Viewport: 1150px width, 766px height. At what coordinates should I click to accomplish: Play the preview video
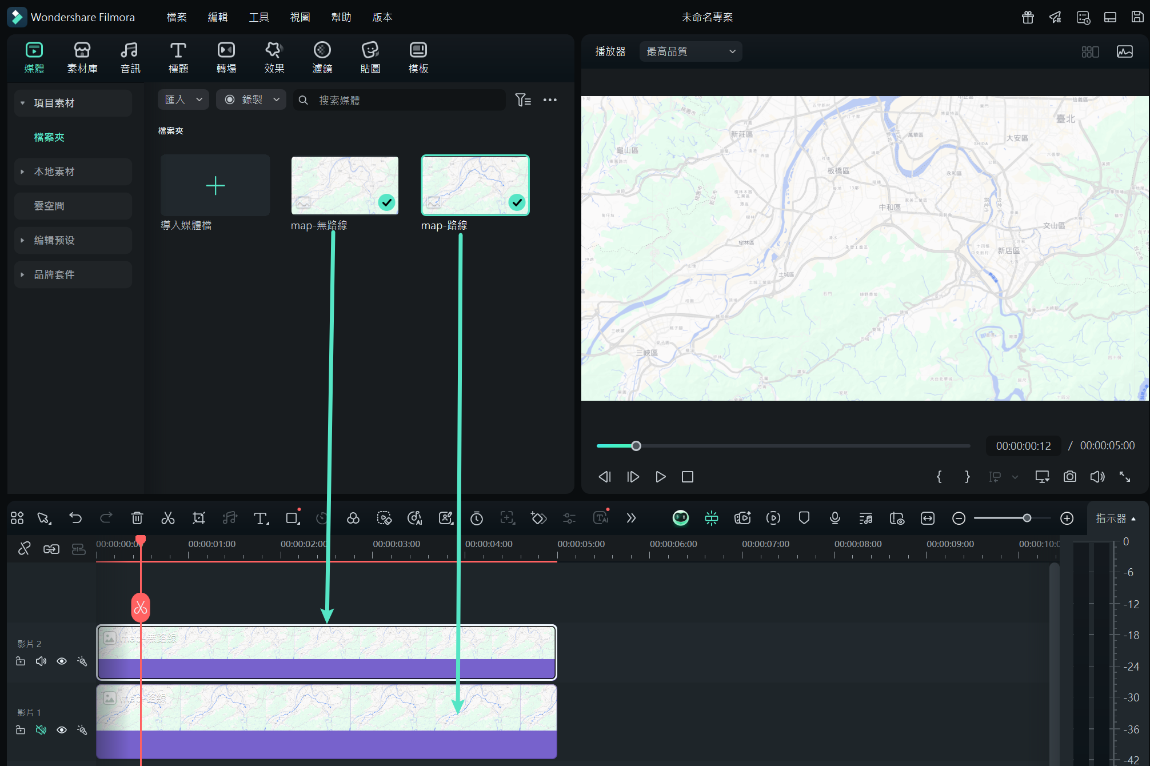coord(660,477)
